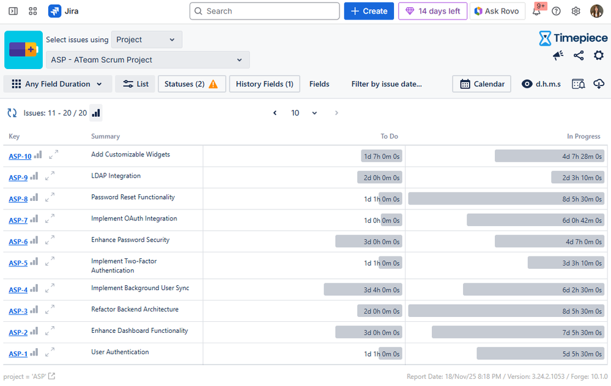Toggle the Jira sidebar collapse button

(x=13, y=11)
